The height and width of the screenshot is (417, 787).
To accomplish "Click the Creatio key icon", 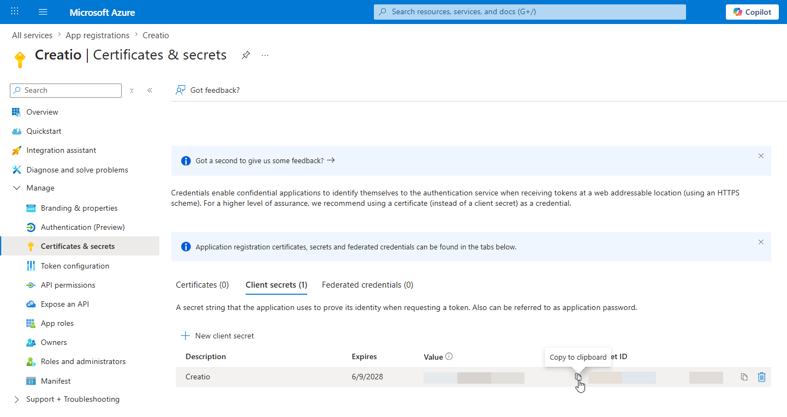I will click(20, 59).
